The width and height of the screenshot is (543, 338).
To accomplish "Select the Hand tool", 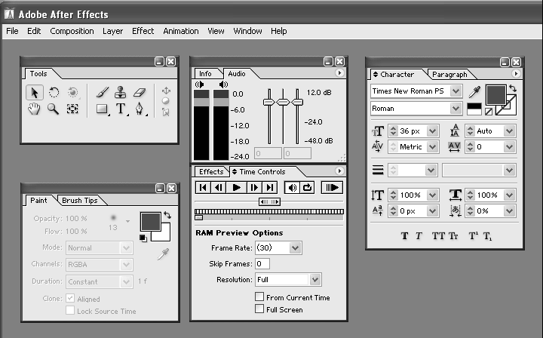I will [35, 109].
